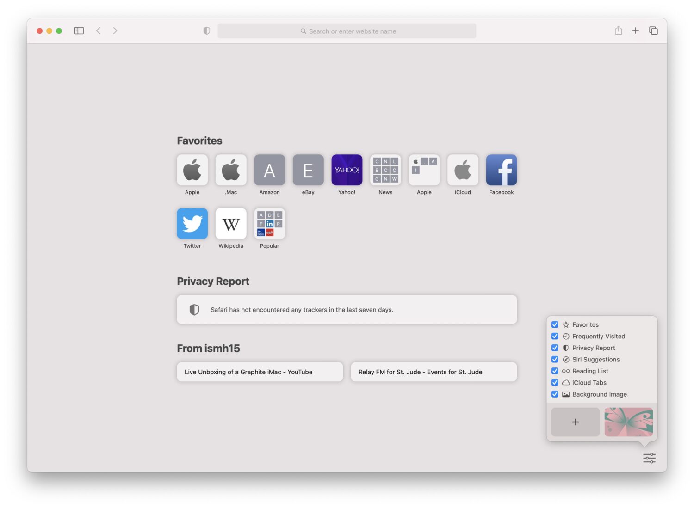Screen dimensions: 694x508
Task: Open the Twitter favorite
Action: pos(192,224)
